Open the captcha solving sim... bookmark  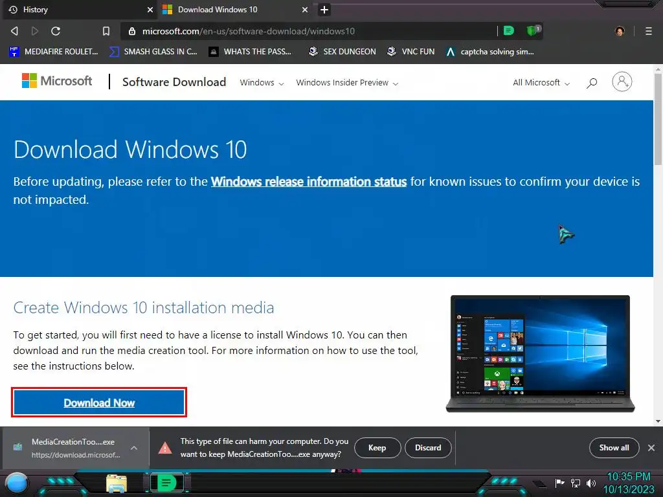point(490,52)
